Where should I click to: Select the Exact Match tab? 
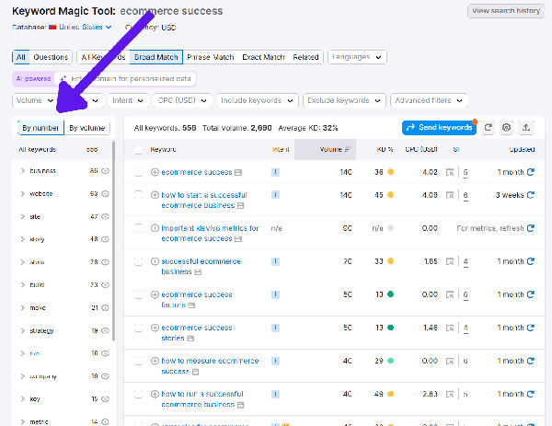263,57
